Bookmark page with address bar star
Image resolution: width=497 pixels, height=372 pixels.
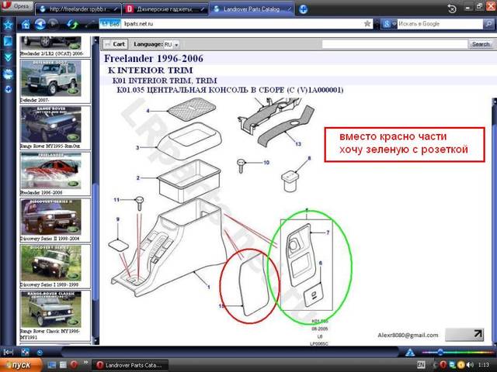click(x=367, y=24)
